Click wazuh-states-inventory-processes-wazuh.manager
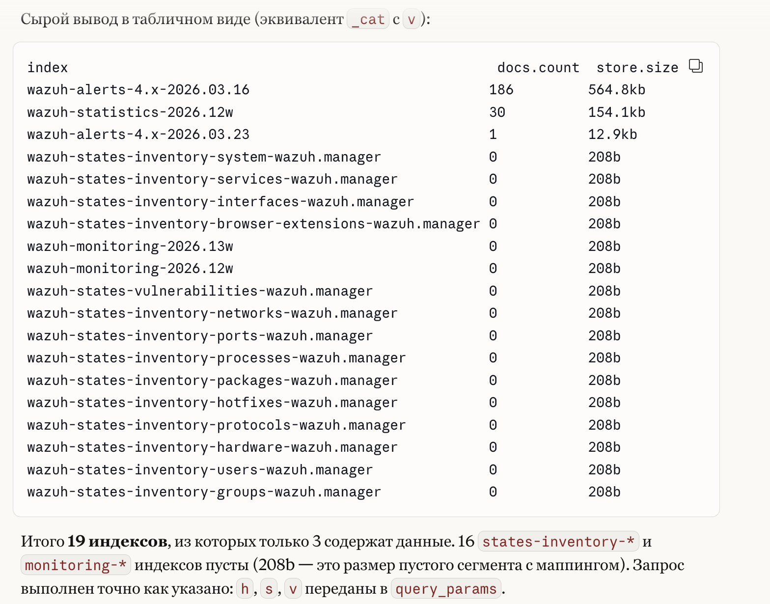 217,358
